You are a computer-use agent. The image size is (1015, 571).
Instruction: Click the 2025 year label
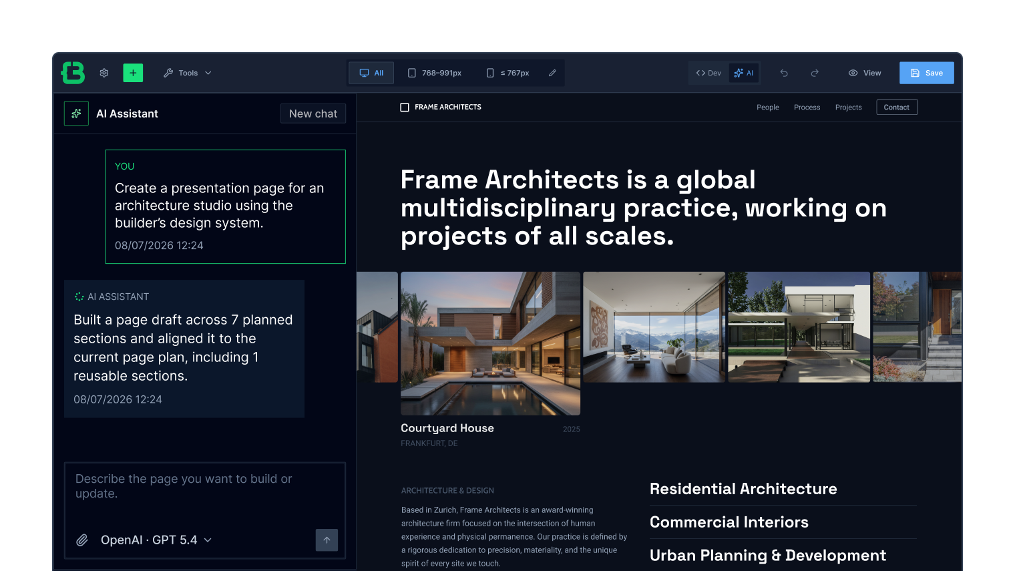coord(572,429)
